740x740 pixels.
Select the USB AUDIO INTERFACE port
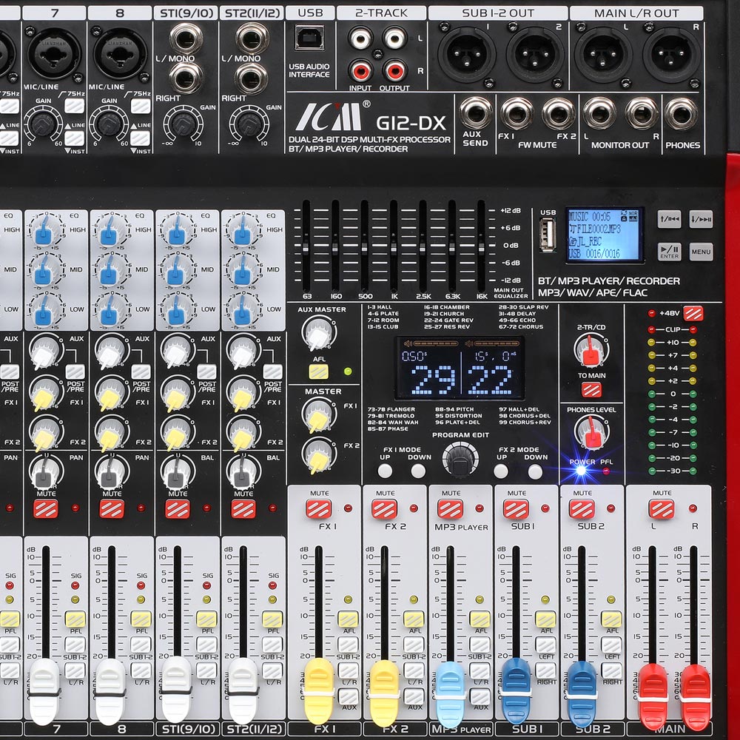coord(309,38)
